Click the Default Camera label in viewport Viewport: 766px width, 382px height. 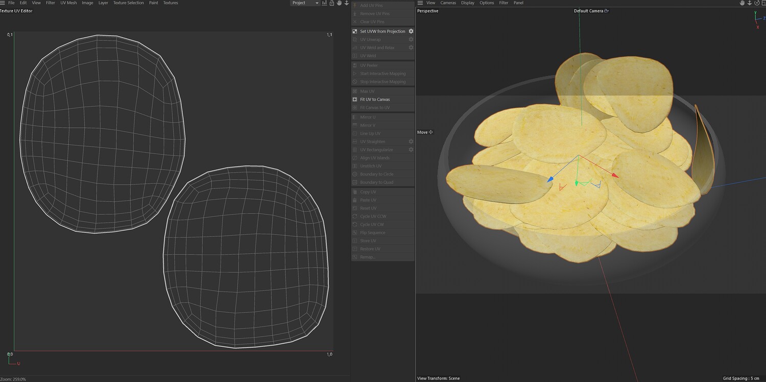pyautogui.click(x=588, y=11)
